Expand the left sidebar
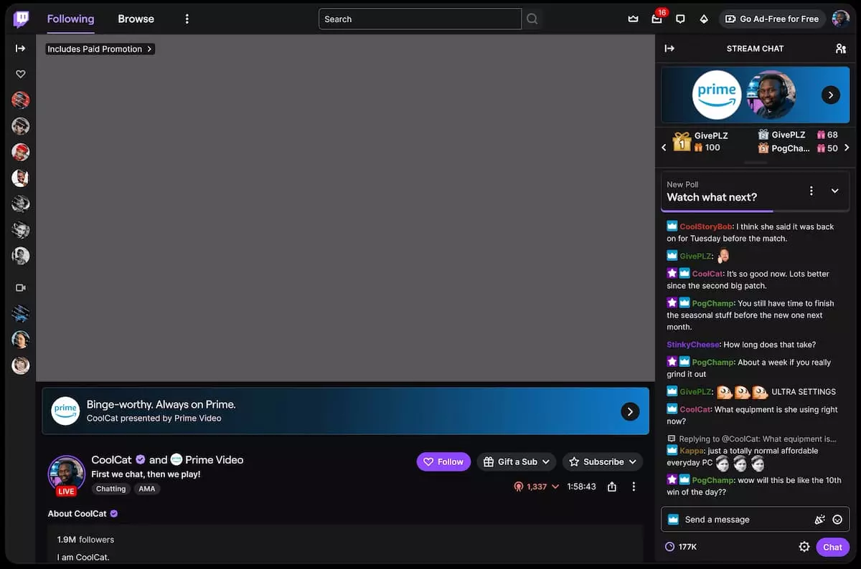 coord(20,48)
